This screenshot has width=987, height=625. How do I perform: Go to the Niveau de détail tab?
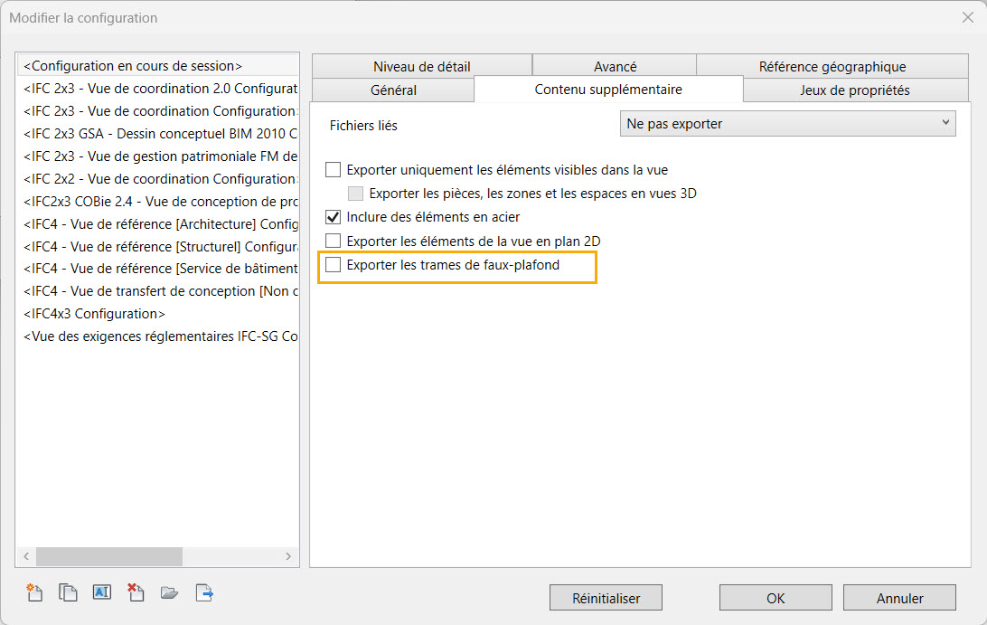click(421, 66)
